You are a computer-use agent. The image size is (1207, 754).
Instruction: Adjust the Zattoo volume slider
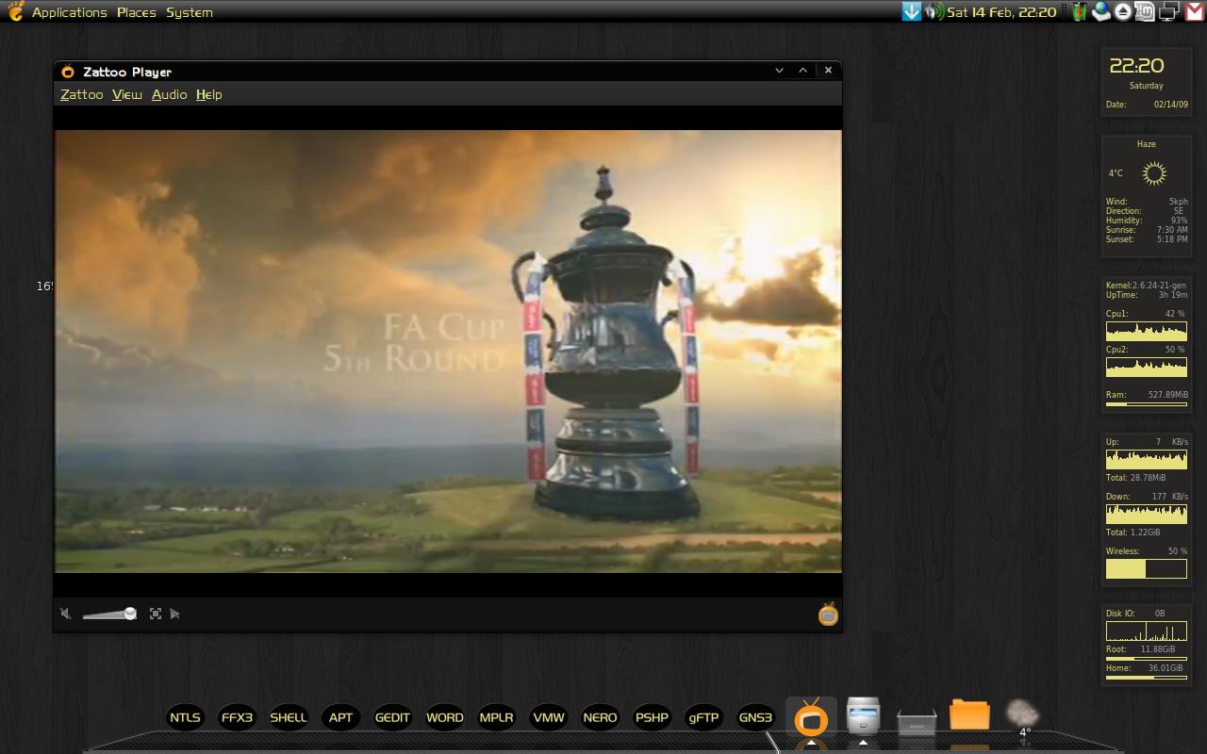(x=109, y=614)
